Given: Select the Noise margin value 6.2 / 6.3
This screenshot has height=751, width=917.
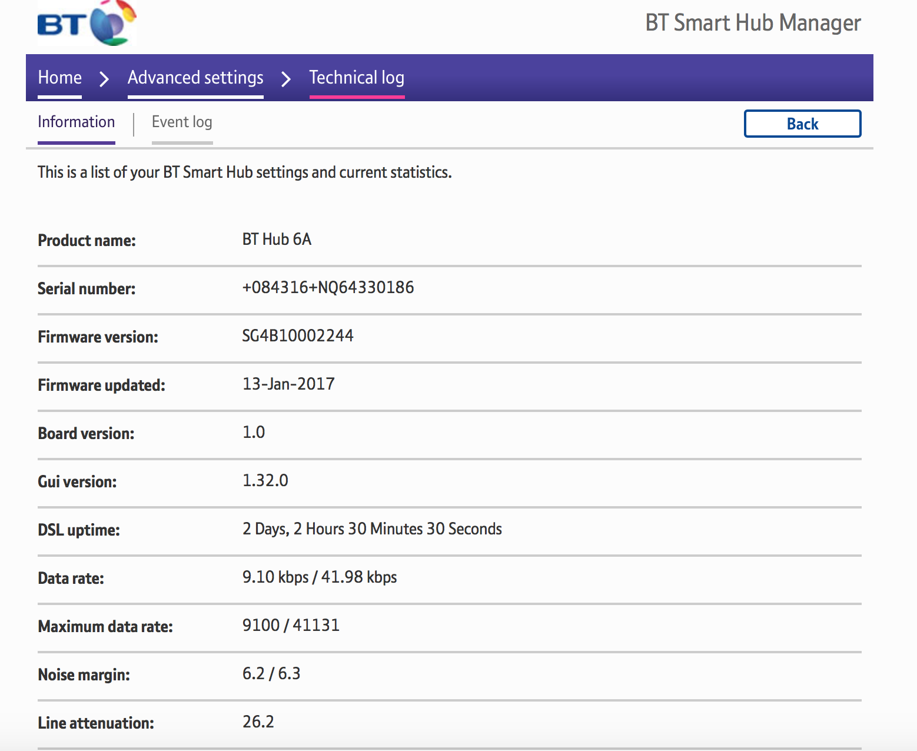Looking at the screenshot, I should click(272, 673).
